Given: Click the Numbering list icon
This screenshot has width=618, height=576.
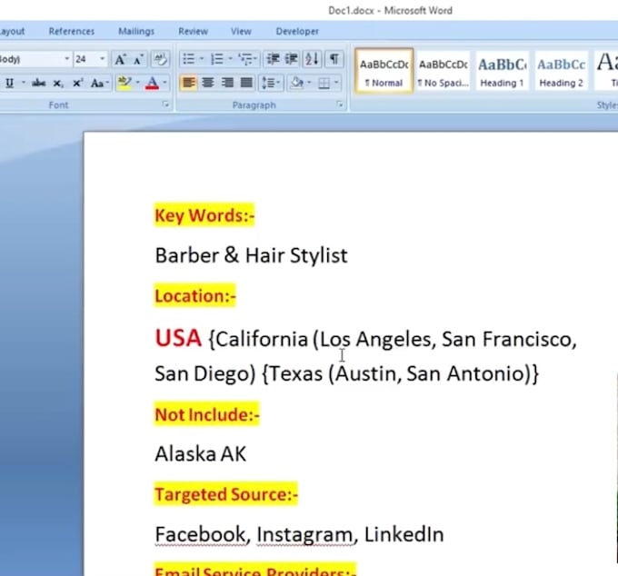Looking at the screenshot, I should (x=217, y=59).
